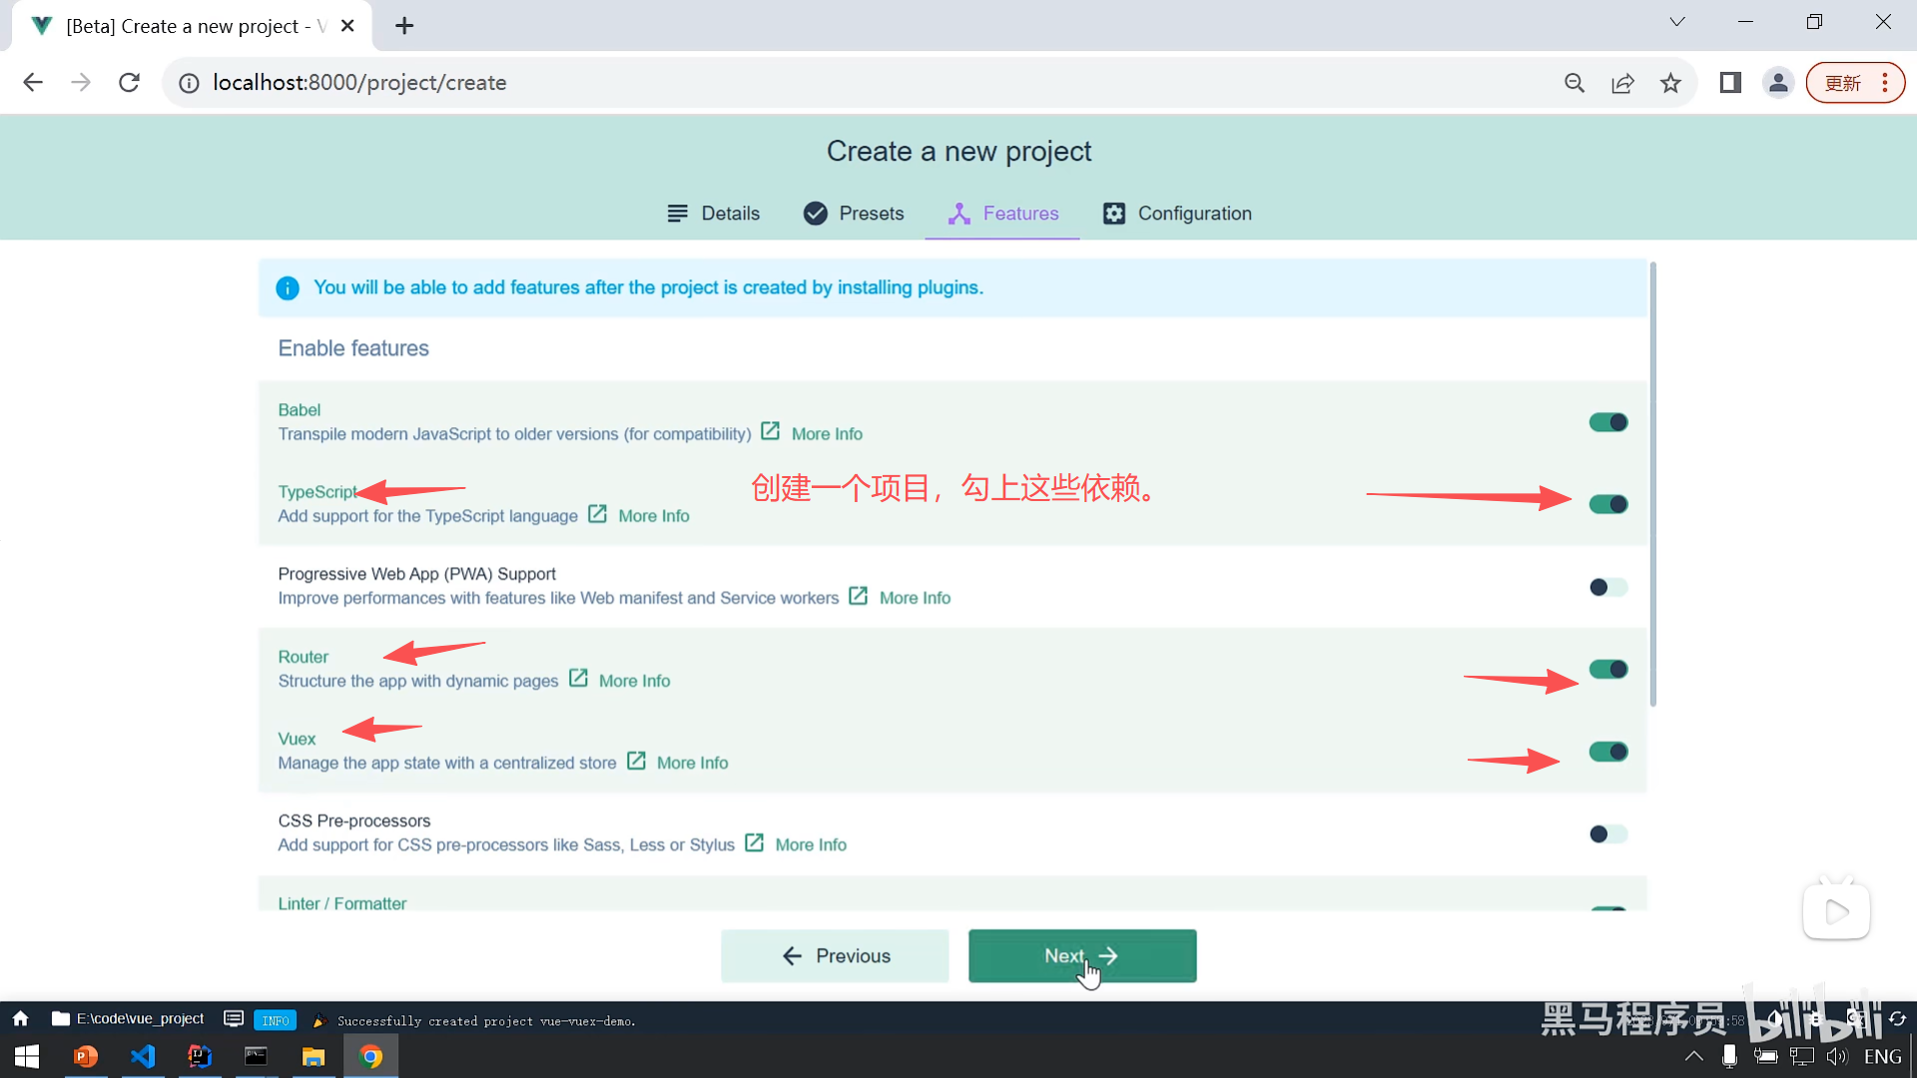
Task: Click the share page icon in address bar
Action: pos(1622,83)
